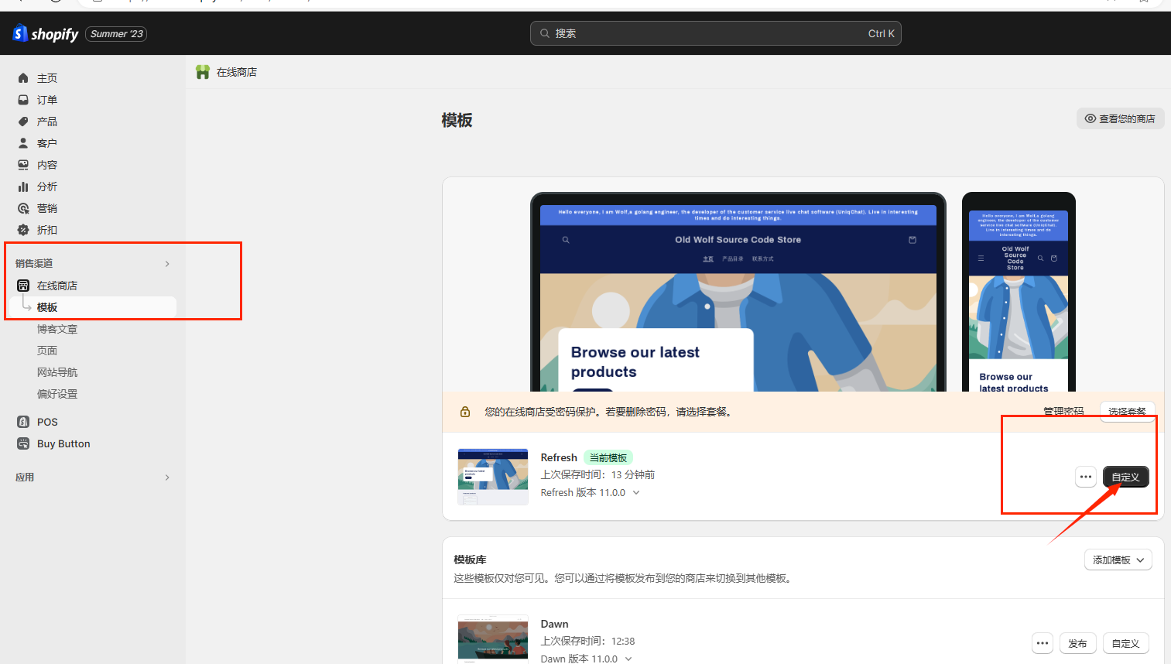This screenshot has width=1171, height=664.
Task: Click the 订单 orders inbox icon
Action: pyautogui.click(x=23, y=100)
